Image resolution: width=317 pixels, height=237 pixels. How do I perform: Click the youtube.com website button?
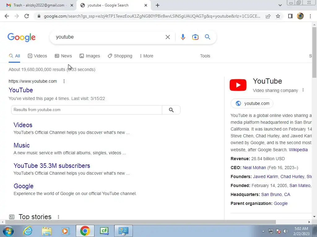pyautogui.click(x=252, y=103)
